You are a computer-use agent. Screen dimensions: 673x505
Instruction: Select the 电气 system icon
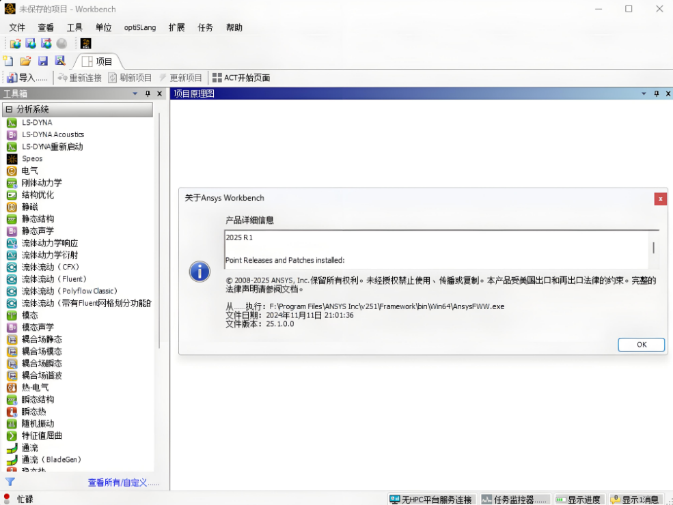tap(12, 171)
